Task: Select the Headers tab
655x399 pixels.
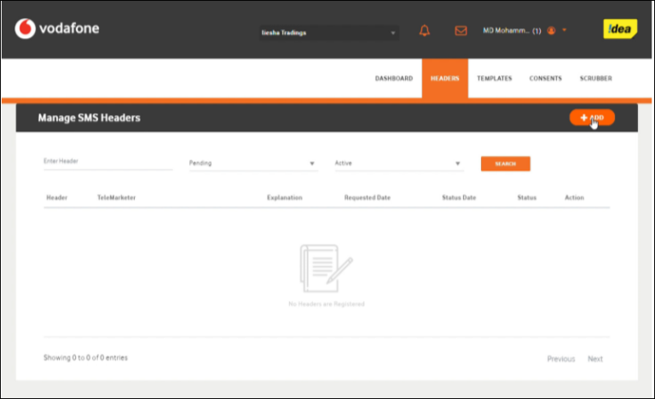Action: point(444,78)
